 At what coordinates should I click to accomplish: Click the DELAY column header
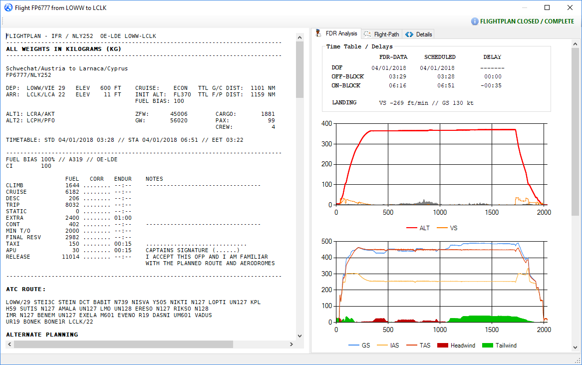click(492, 57)
